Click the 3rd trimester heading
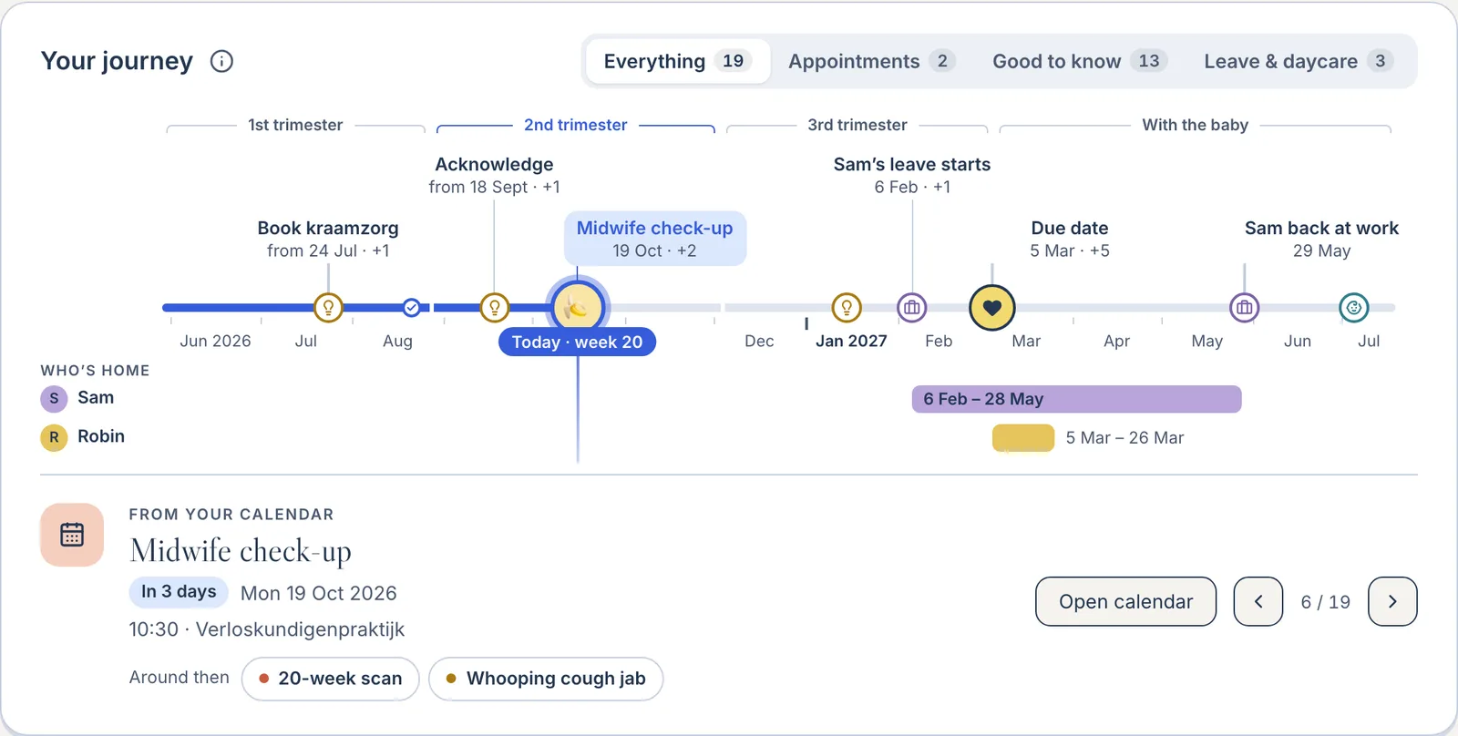1458x736 pixels. [x=857, y=125]
